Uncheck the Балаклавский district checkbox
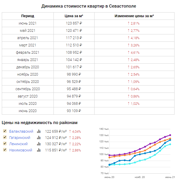 pyautogui.click(x=5, y=131)
